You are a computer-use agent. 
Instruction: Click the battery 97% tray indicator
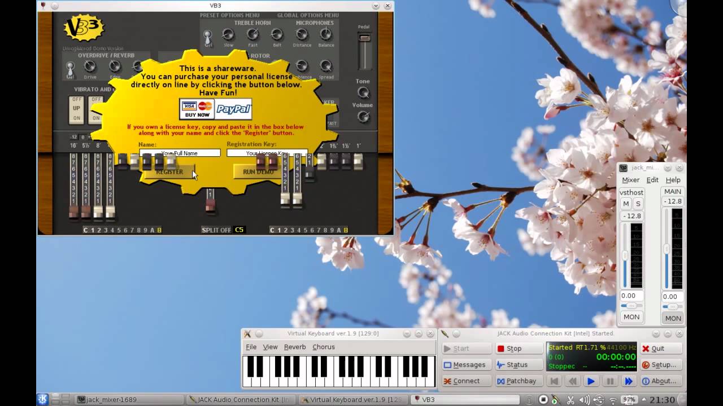[x=629, y=400]
